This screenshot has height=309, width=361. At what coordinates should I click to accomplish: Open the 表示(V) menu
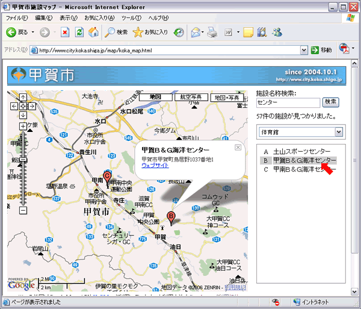click(x=69, y=18)
